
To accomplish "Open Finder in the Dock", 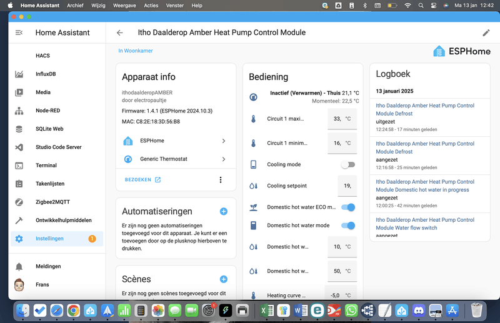I will click(x=22, y=311).
